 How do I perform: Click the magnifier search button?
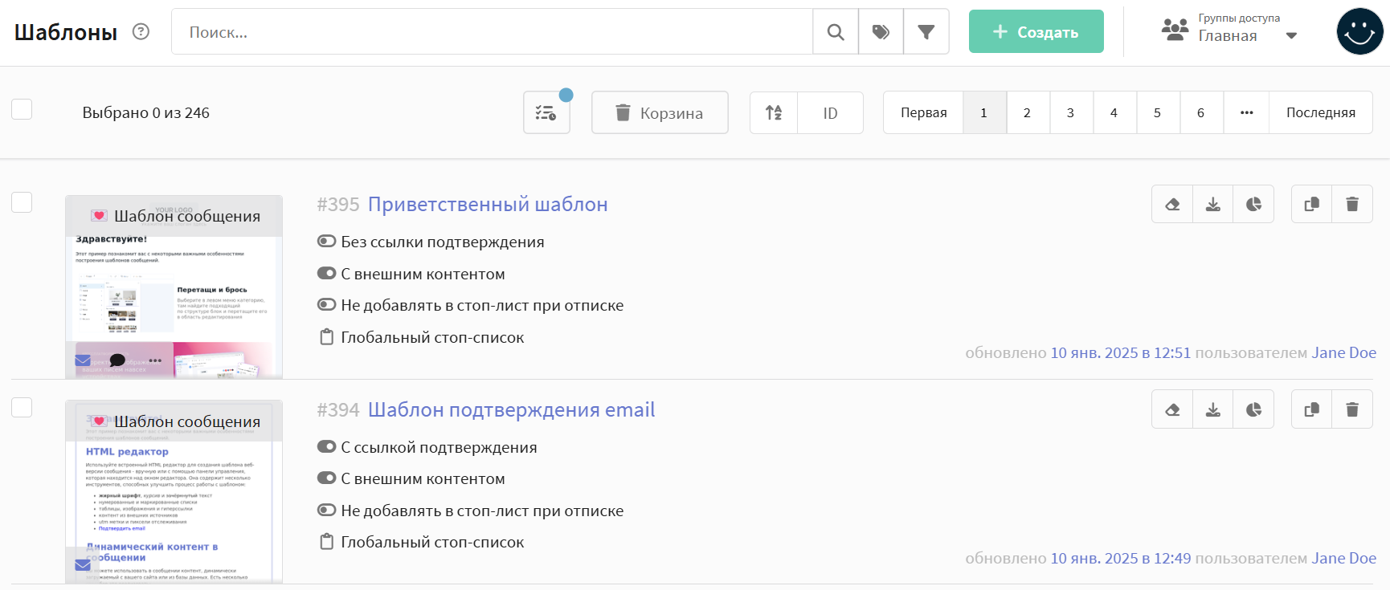(x=836, y=32)
